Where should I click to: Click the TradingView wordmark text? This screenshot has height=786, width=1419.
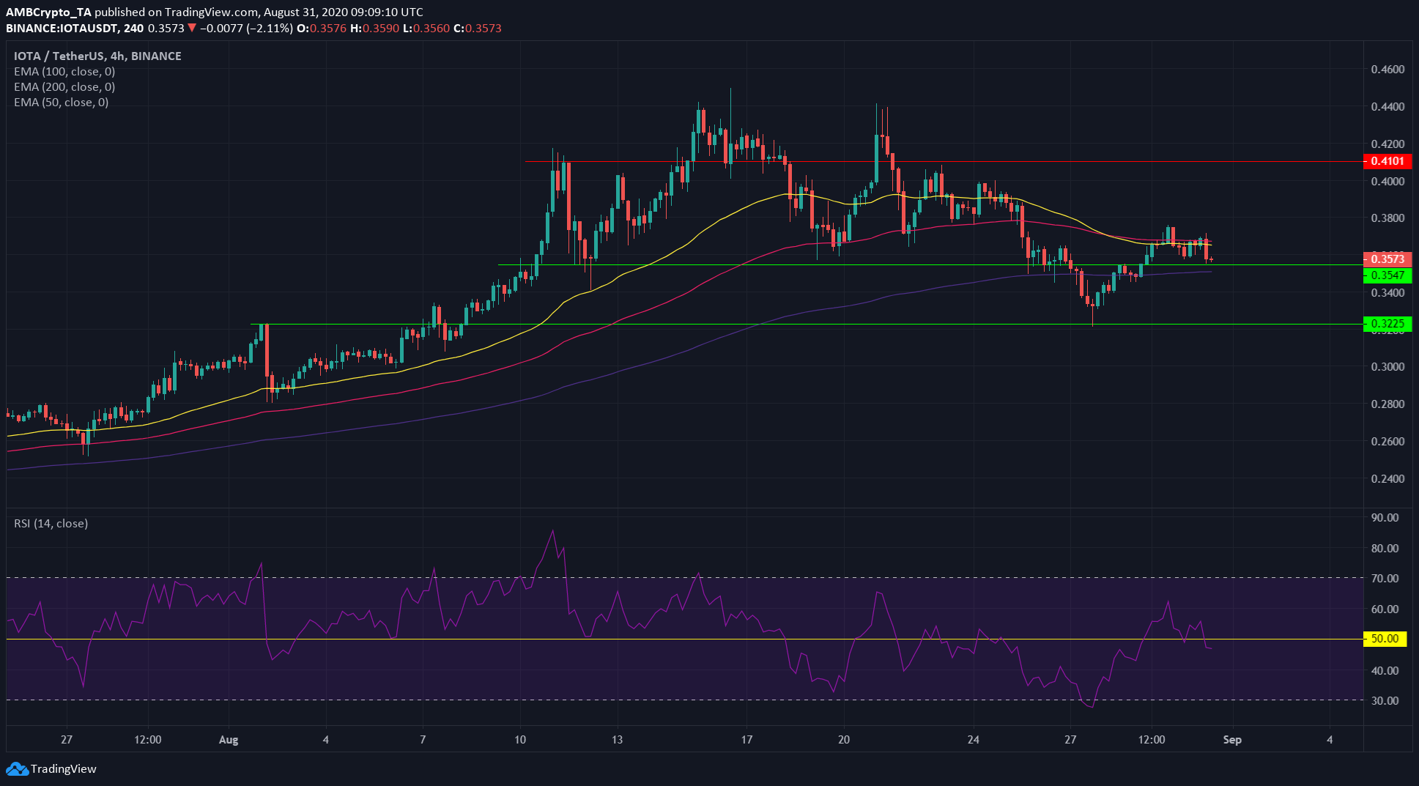point(64,768)
